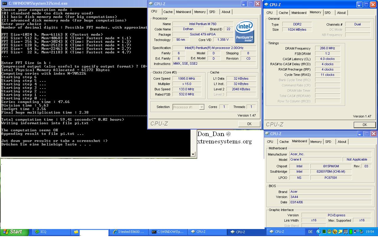
Task: Click the Intel Pentium M logo
Action: (245, 32)
